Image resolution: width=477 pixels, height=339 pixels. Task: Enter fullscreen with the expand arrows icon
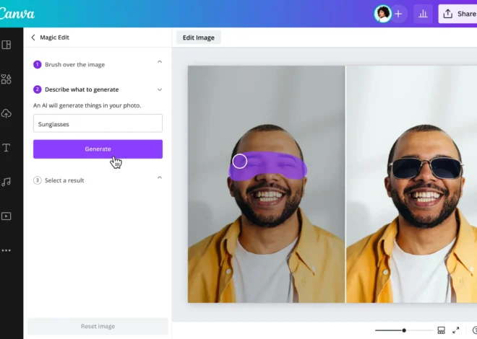point(456,330)
